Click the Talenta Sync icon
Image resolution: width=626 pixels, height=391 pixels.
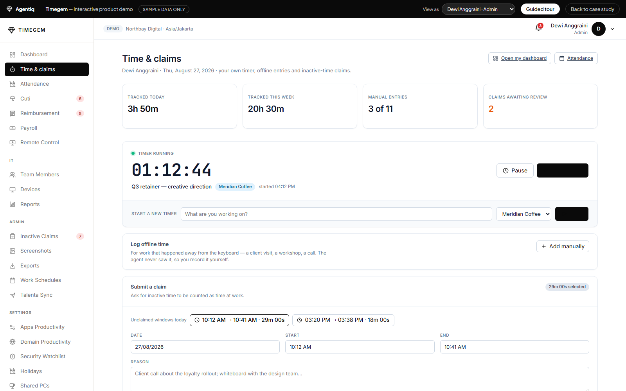tap(13, 295)
